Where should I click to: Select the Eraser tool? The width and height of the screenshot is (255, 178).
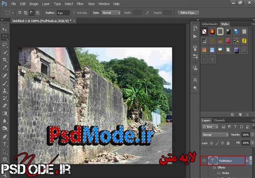pos(5,106)
